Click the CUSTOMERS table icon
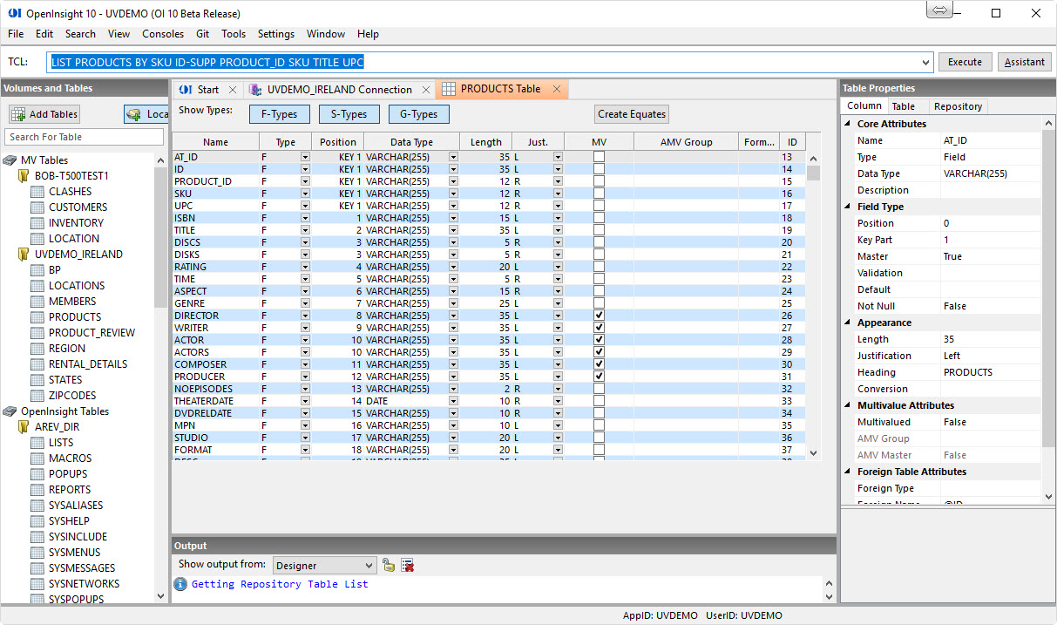Image resolution: width=1057 pixels, height=625 pixels. pos(37,207)
